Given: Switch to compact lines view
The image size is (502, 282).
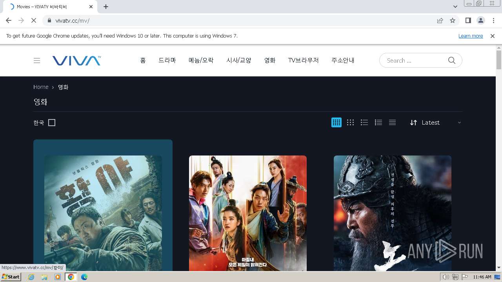Looking at the screenshot, I should (x=392, y=123).
